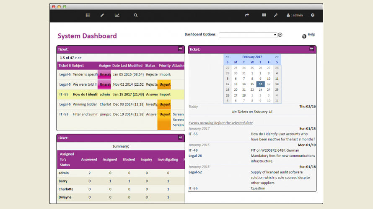The image size is (373, 209).
Task: Click the February 2017 month title
Action: [252, 57]
